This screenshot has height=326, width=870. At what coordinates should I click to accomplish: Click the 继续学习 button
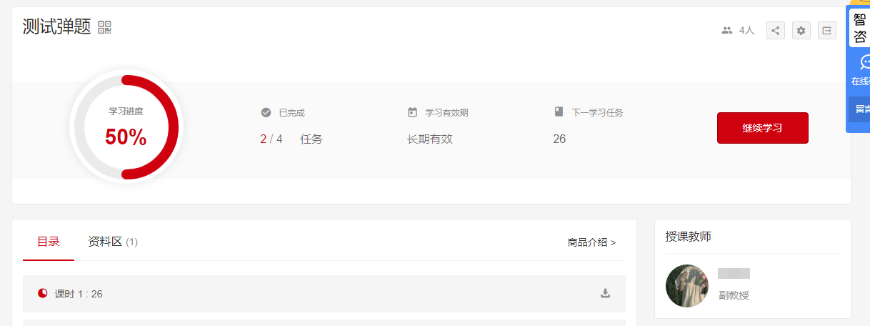click(x=763, y=128)
